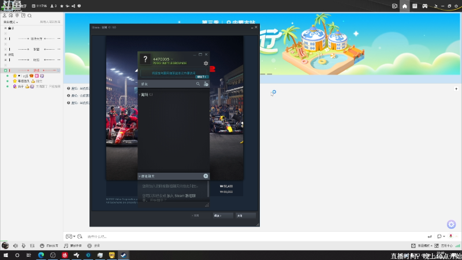The image size is (462, 260).
Task: Click the record button in bottom bar
Action: 94,246
